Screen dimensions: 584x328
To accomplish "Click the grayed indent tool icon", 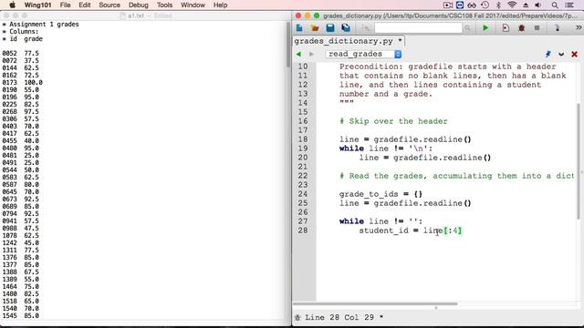I will 365,28.
